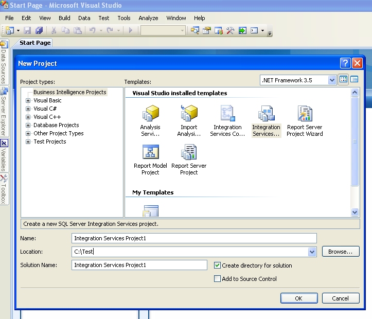Enable Add to Source Control checkbox

click(217, 279)
